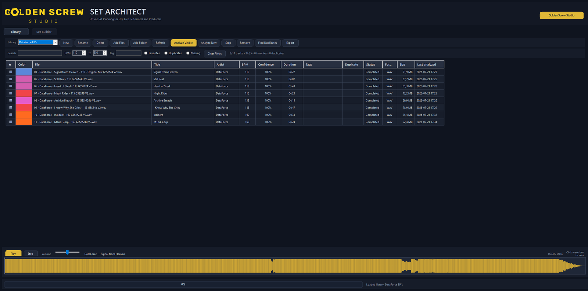Click the Play button in the player

[x=13, y=254]
